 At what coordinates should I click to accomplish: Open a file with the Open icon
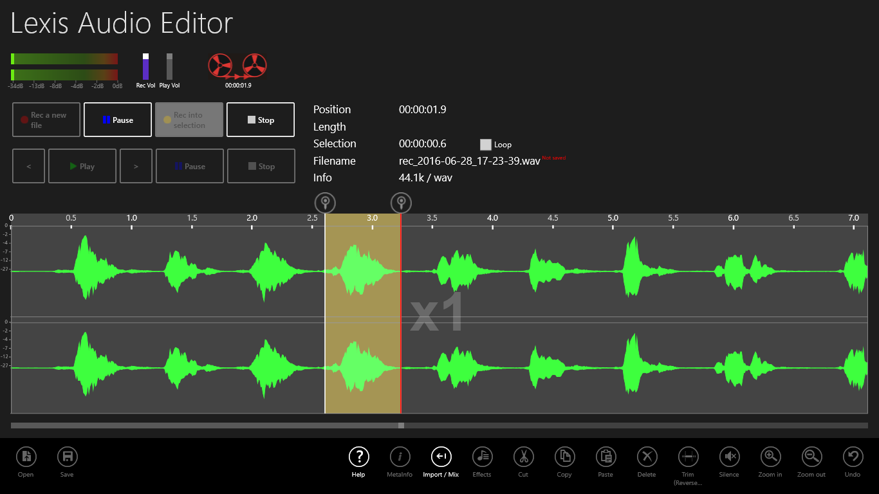(x=26, y=457)
